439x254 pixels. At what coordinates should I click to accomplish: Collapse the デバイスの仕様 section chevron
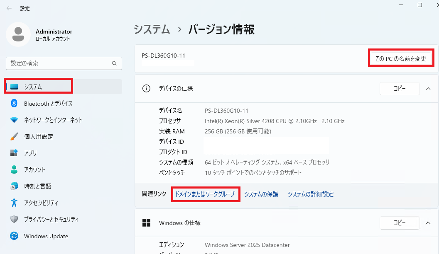coord(428,89)
